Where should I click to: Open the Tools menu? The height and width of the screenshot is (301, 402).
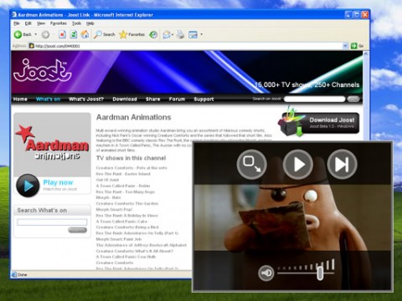(76, 23)
